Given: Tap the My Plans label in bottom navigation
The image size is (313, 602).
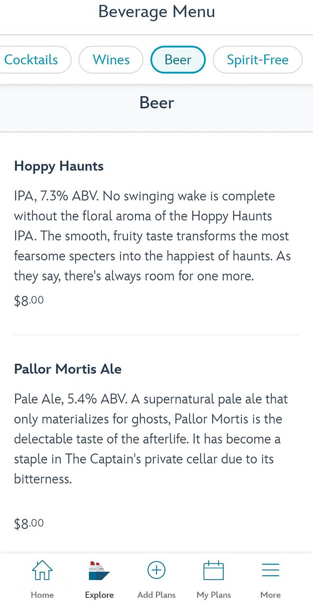Looking at the screenshot, I should (x=214, y=595).
